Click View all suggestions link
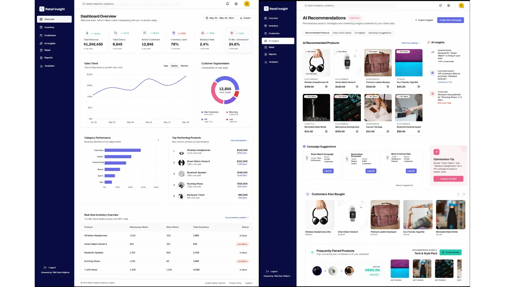515x287 pixels. (404, 185)
